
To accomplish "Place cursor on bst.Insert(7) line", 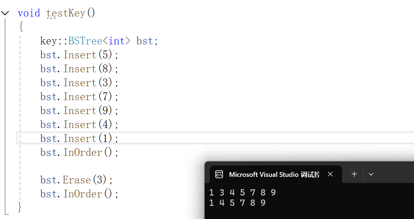I will coord(79,97).
